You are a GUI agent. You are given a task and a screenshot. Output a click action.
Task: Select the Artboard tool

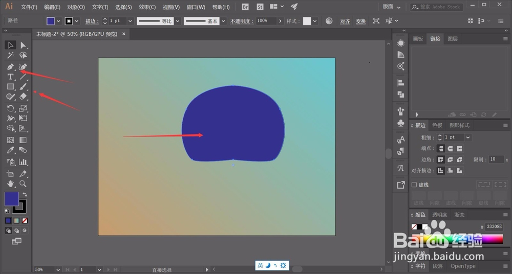[10, 174]
